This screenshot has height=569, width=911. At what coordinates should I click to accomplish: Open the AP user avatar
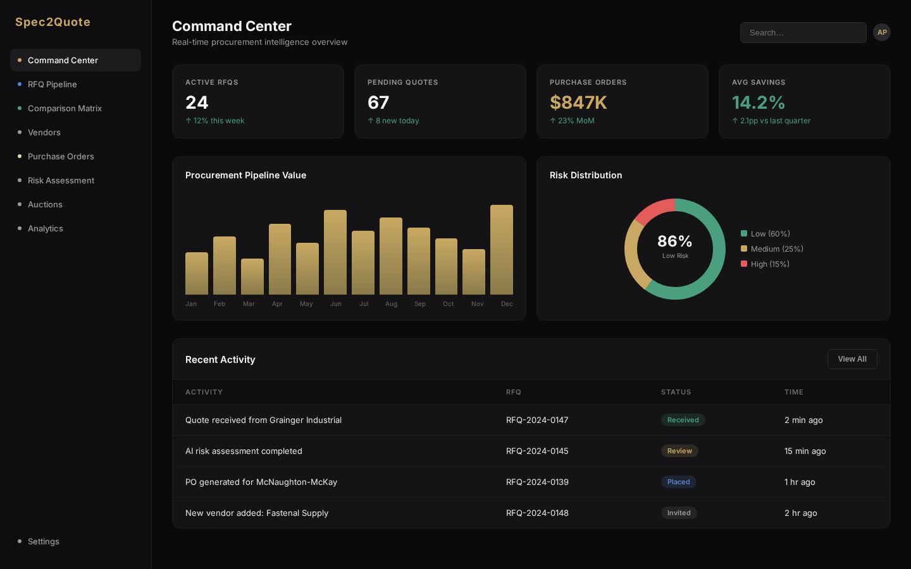point(882,32)
